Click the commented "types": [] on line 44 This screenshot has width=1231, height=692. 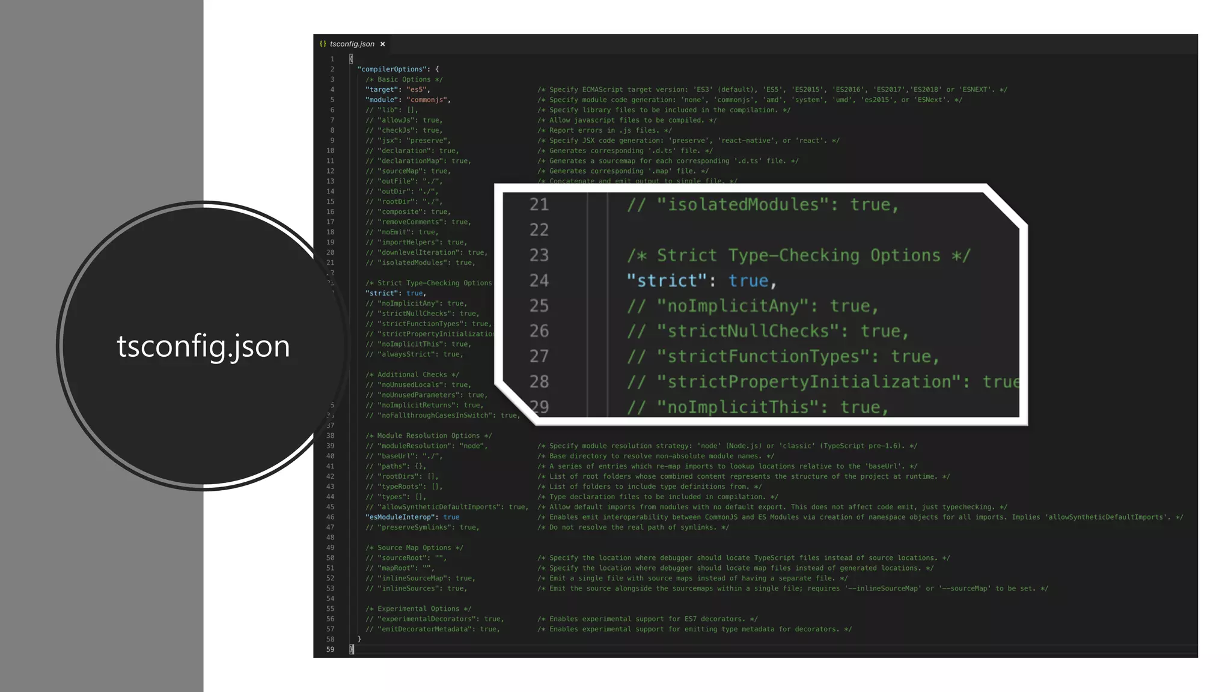click(396, 497)
